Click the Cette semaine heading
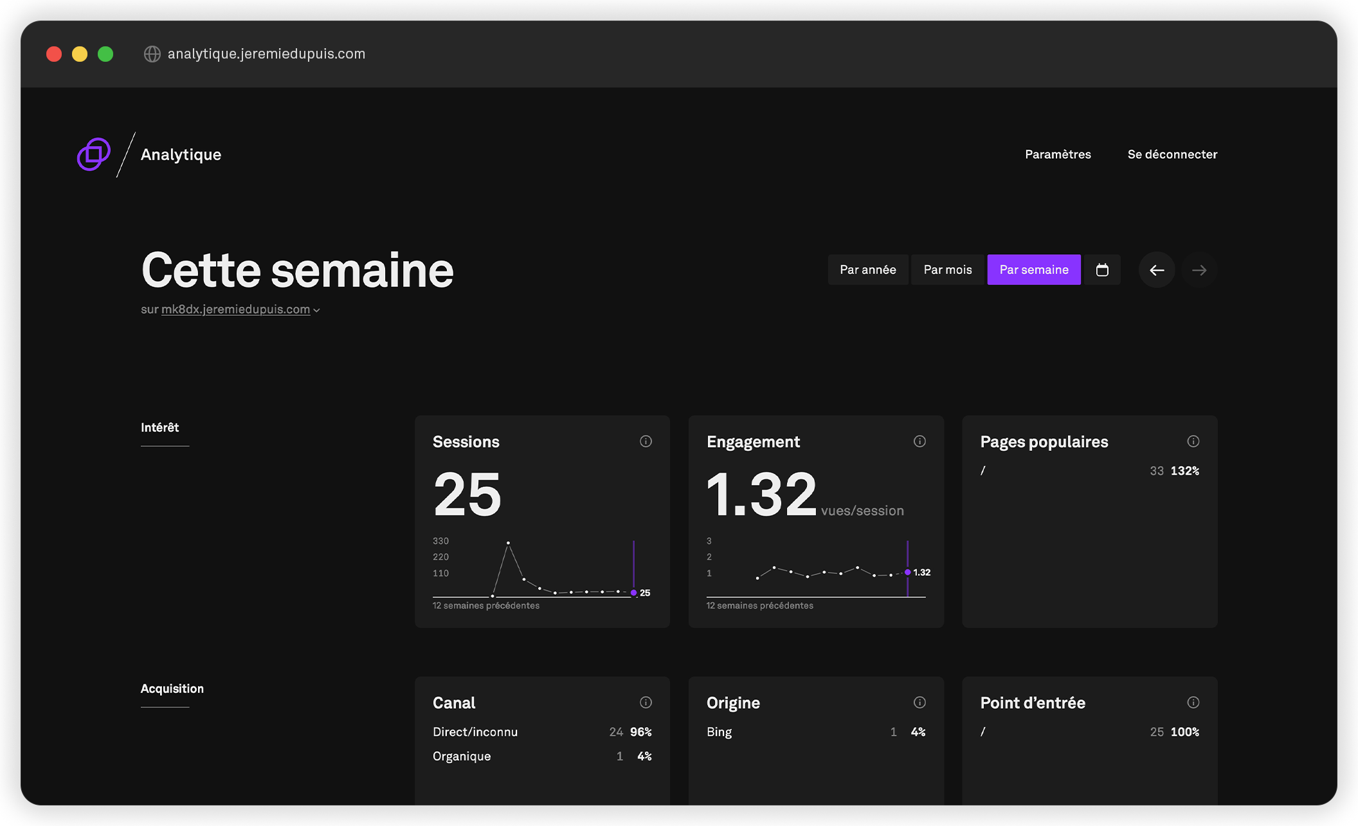The image size is (1358, 826). [297, 270]
